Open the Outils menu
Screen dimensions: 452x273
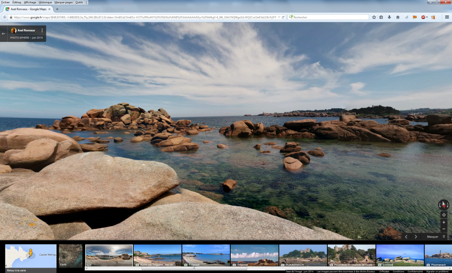(79, 2)
